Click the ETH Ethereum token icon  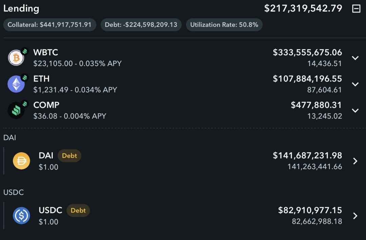point(16,84)
